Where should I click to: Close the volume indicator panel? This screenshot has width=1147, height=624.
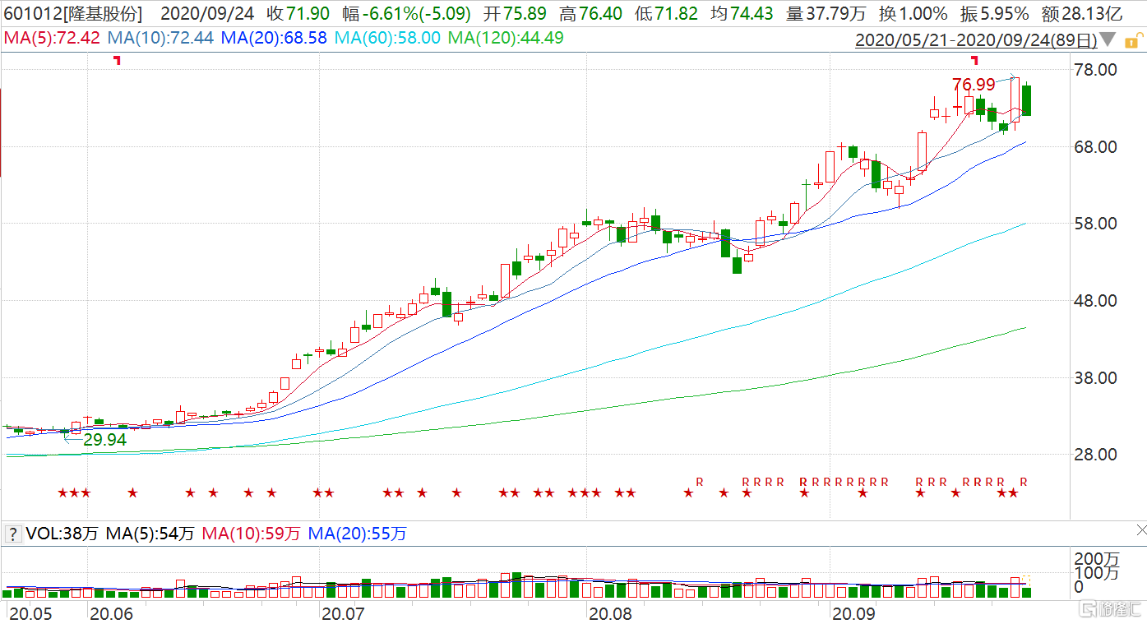[1140, 529]
